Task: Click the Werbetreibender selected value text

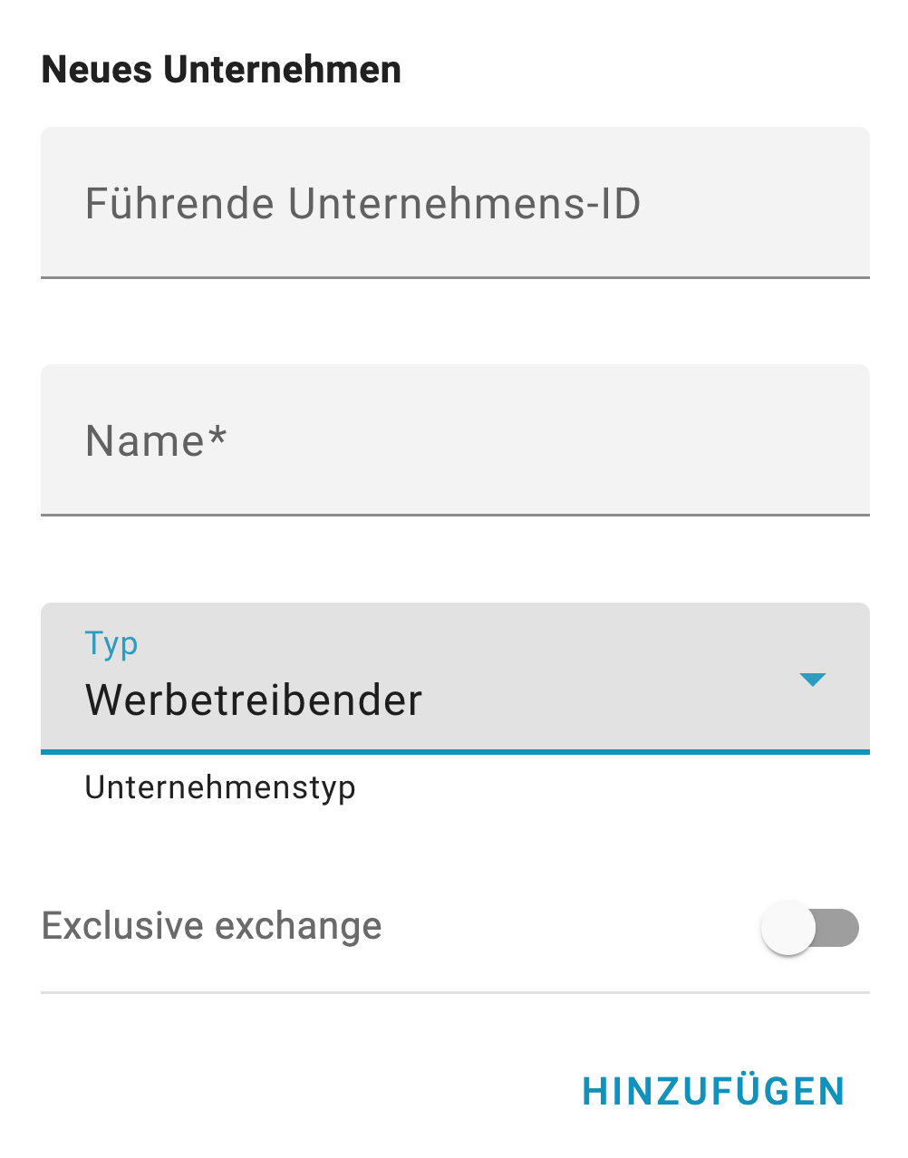Action: (x=254, y=700)
